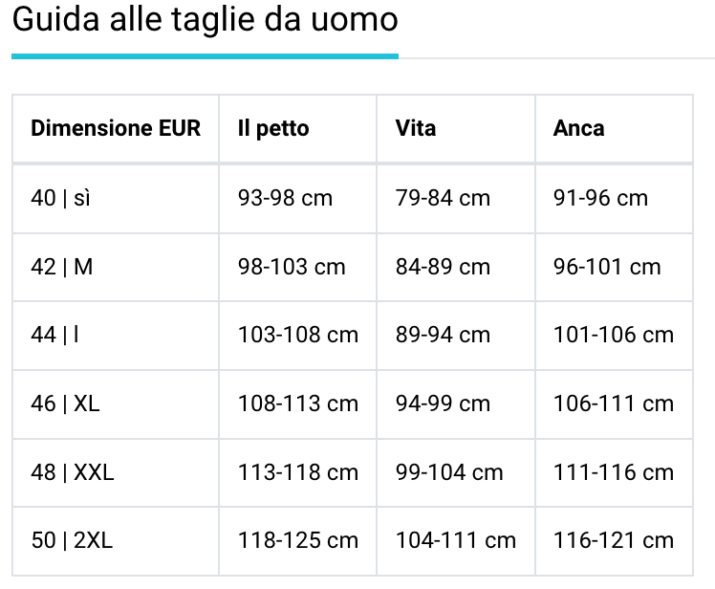Click the 'Il petto' column header
This screenshot has width=715, height=589.
pyautogui.click(x=273, y=128)
